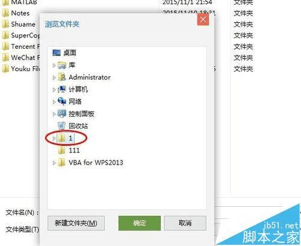Expand the Administrator tree node
301x246 pixels.
click(54, 78)
